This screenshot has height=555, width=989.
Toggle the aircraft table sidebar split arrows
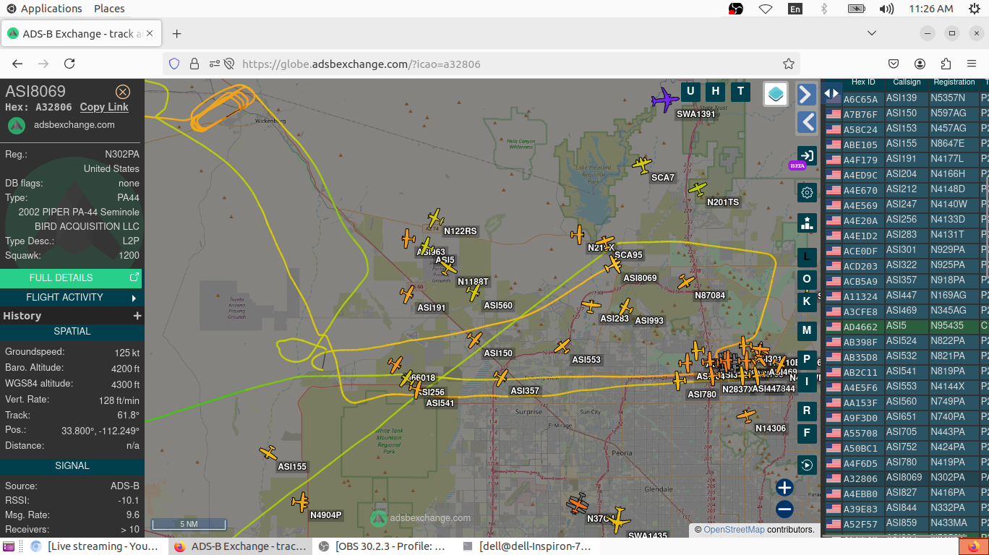(x=831, y=93)
